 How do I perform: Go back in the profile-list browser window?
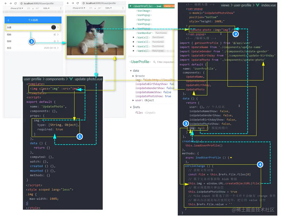6,3
